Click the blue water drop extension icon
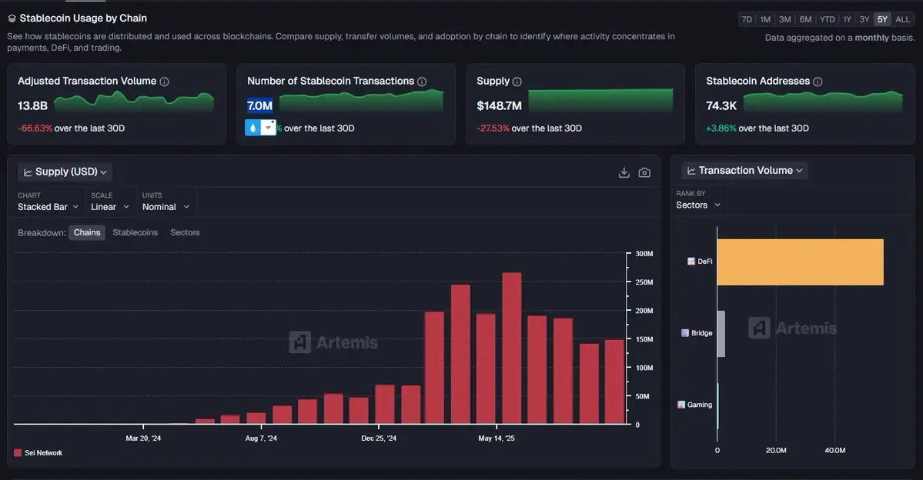This screenshot has width=923, height=480. (252, 128)
